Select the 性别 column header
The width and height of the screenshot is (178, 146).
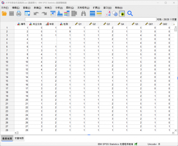[x=64, y=24]
